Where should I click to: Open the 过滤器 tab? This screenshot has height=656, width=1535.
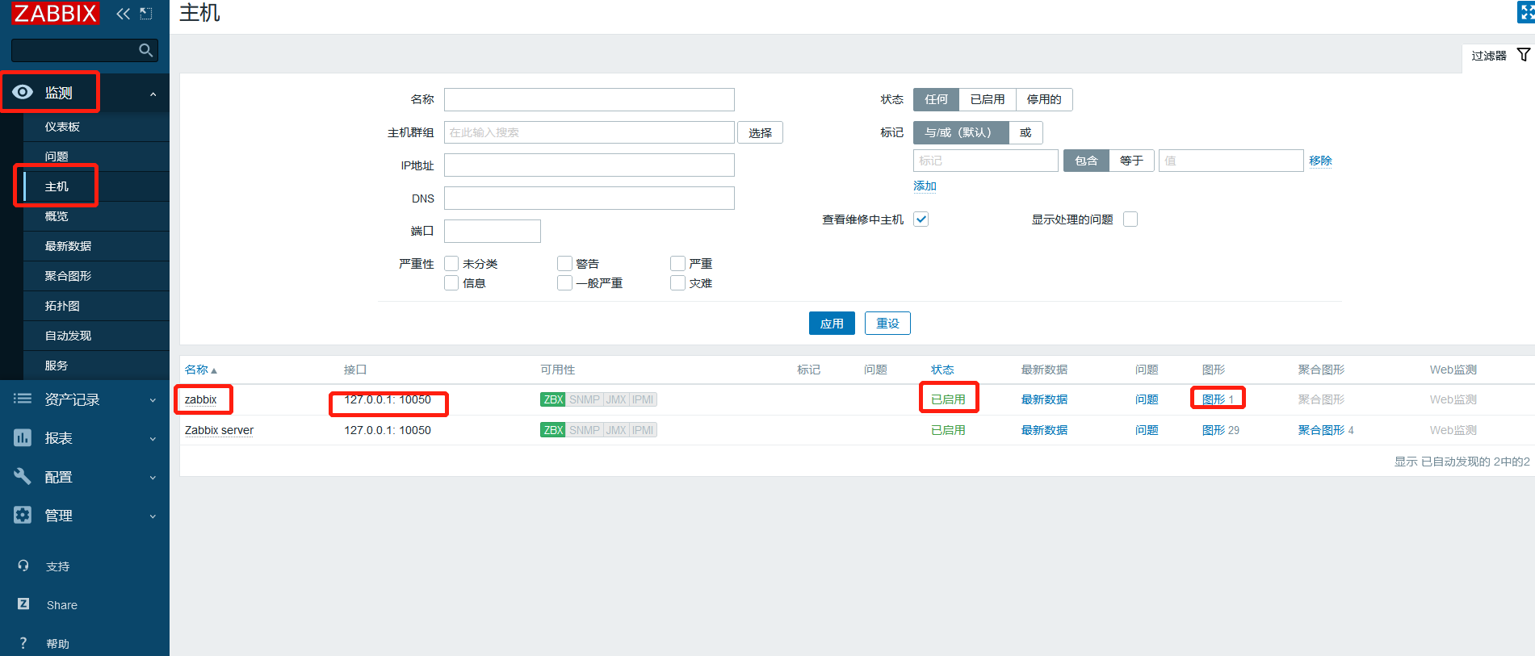pyautogui.click(x=1499, y=56)
